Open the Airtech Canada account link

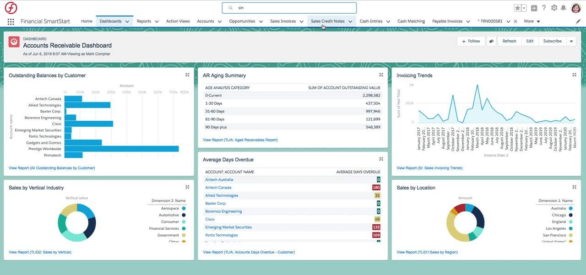[x=218, y=188]
